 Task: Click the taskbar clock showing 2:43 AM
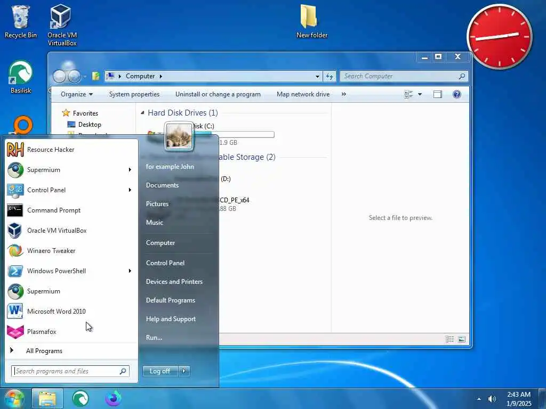click(519, 399)
